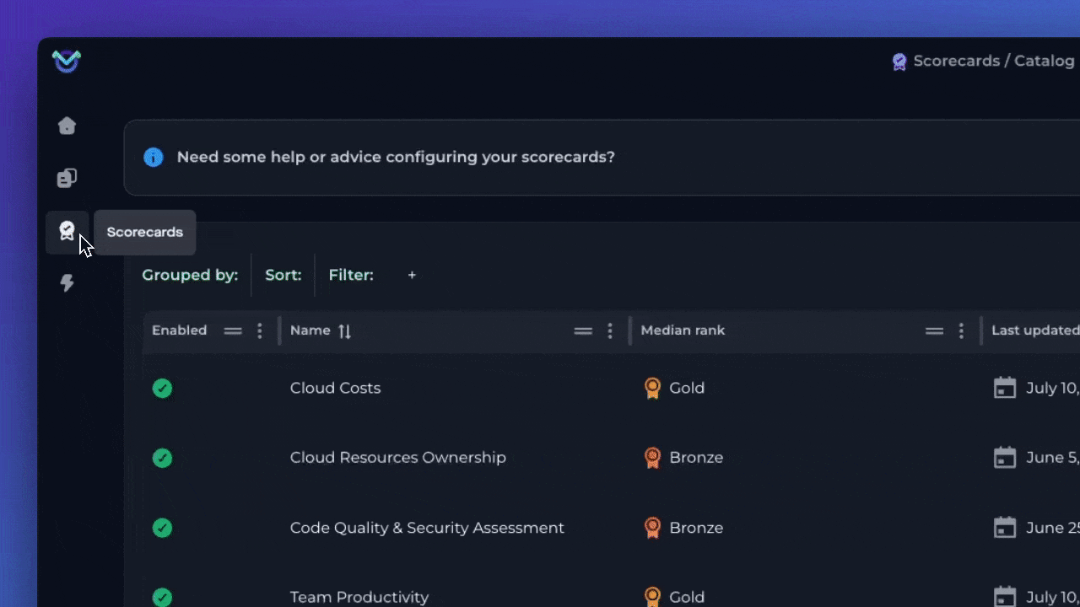This screenshot has height=607, width=1080.
Task: Open the Home page from the sidebar
Action: [67, 126]
